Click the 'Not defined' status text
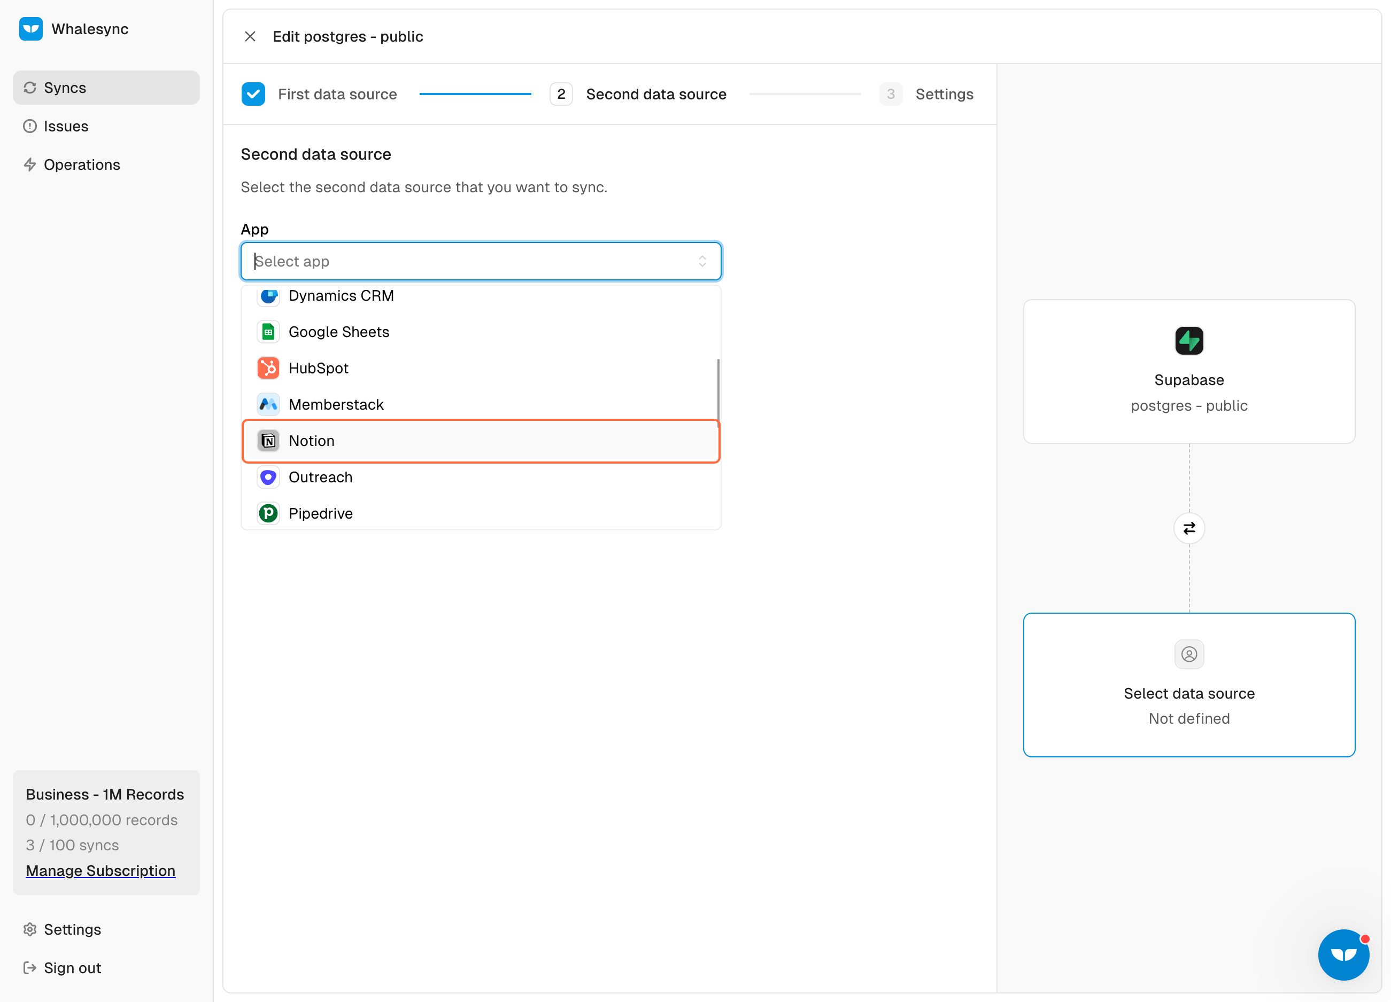This screenshot has height=1002, width=1391. point(1188,718)
